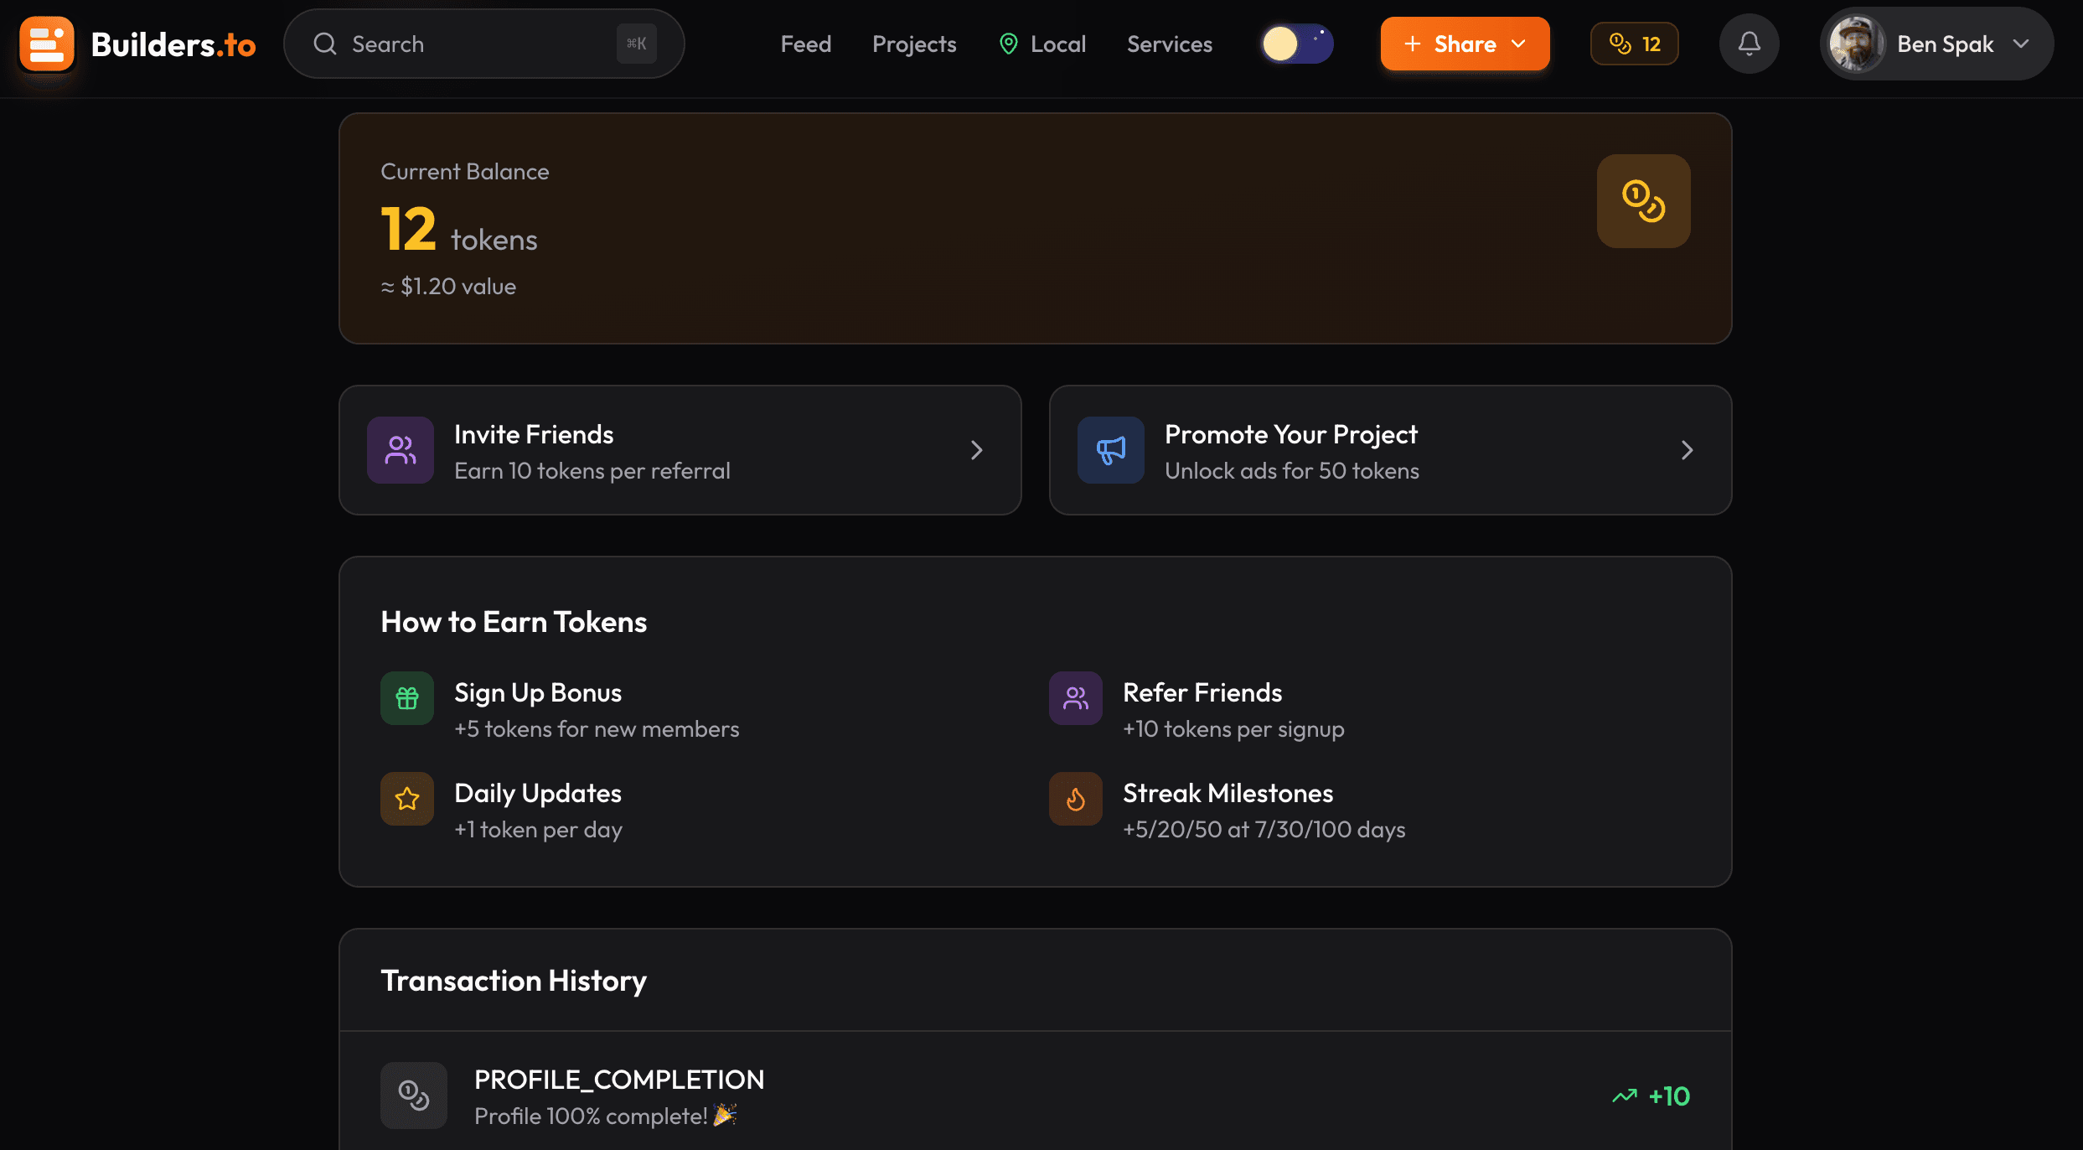Go to the Feed nav item
This screenshot has height=1150, width=2083.
(x=806, y=44)
